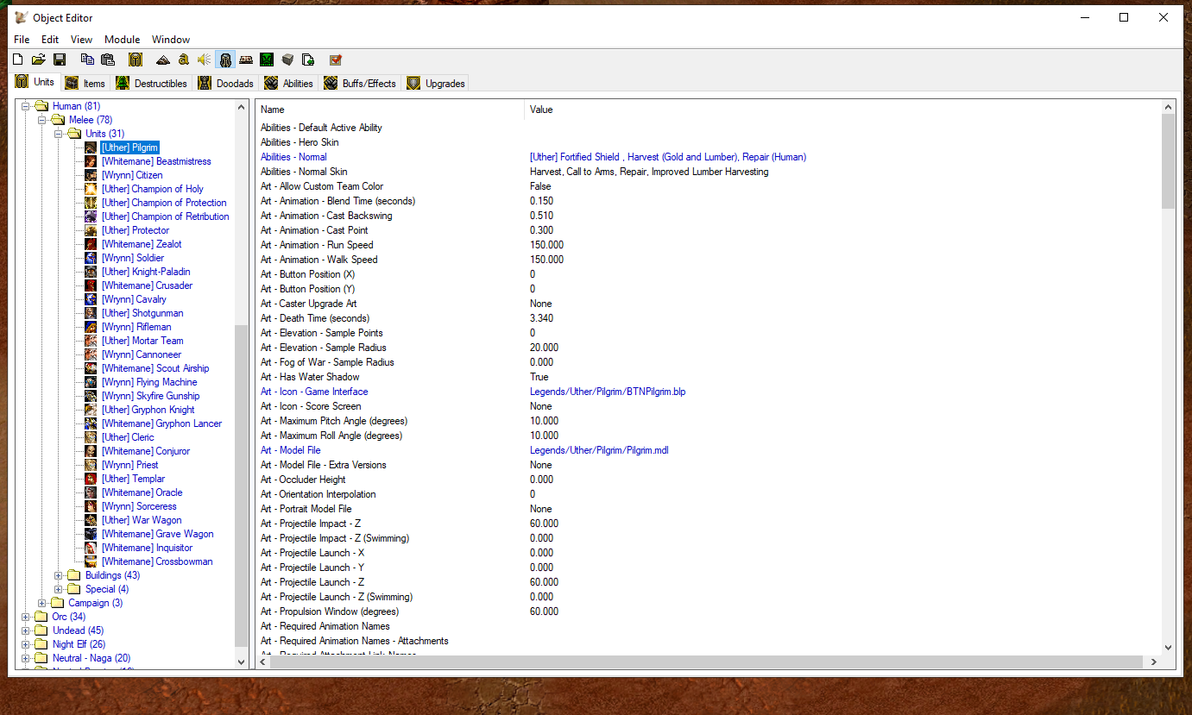Open the Terrain Editor from the toolbar
This screenshot has width=1192, height=715.
click(162, 60)
